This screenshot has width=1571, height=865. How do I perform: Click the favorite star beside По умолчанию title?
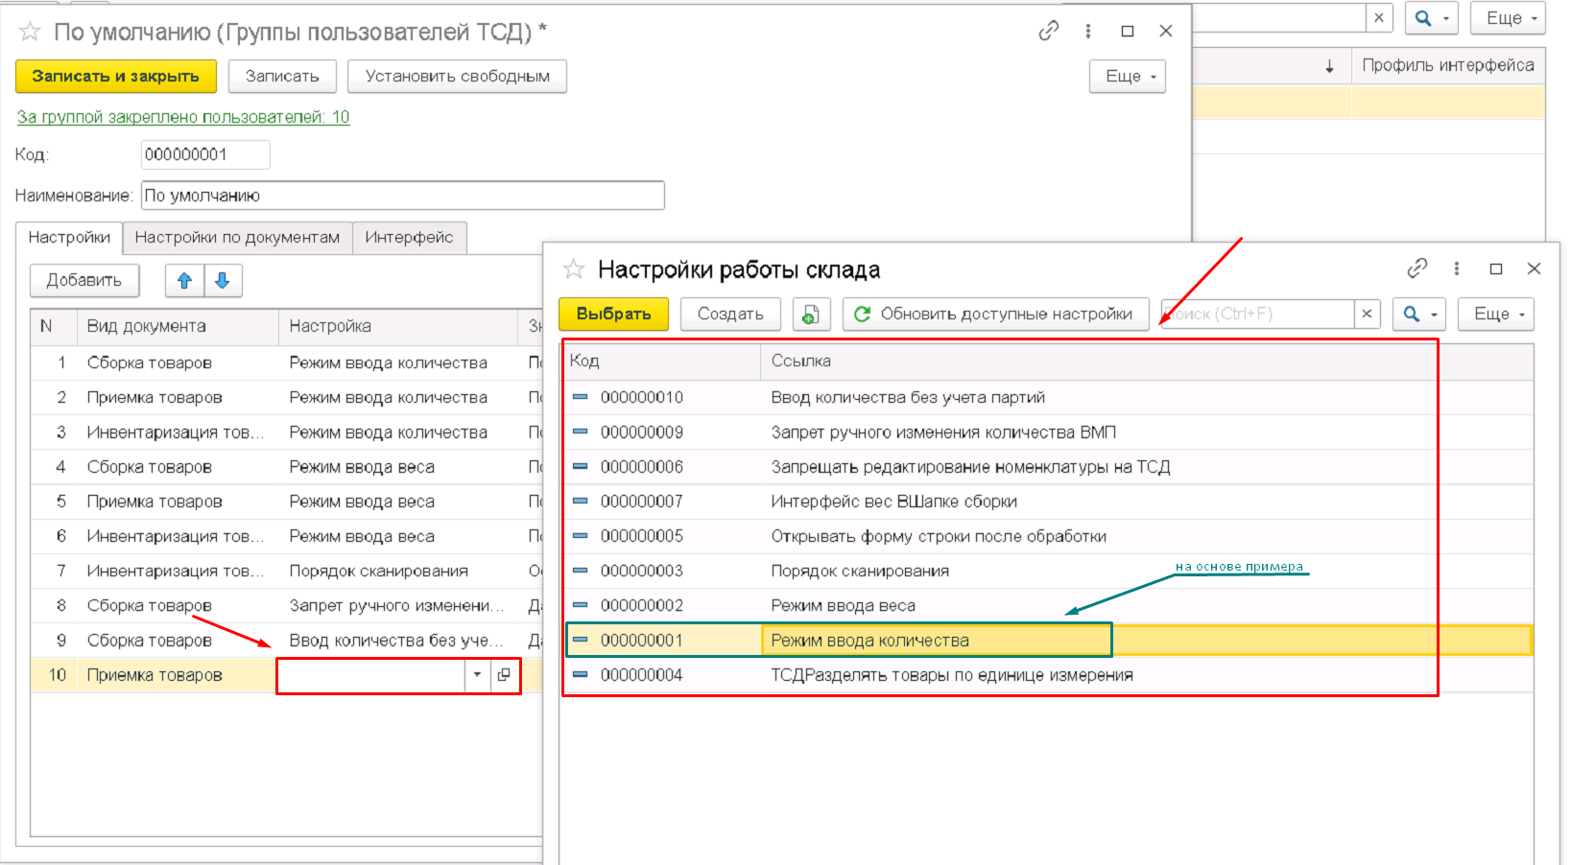click(x=30, y=32)
